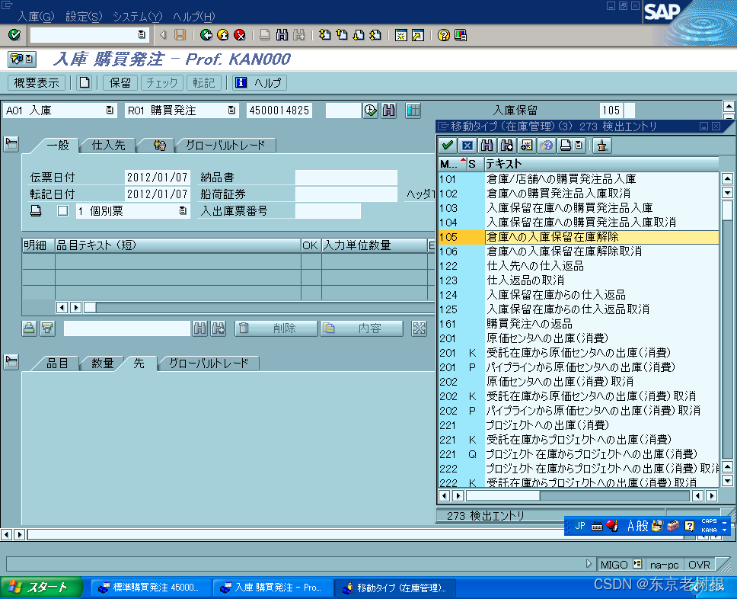The width and height of the screenshot is (737, 599).
Task: Click the table overview icon in header row
Action: pos(413,111)
